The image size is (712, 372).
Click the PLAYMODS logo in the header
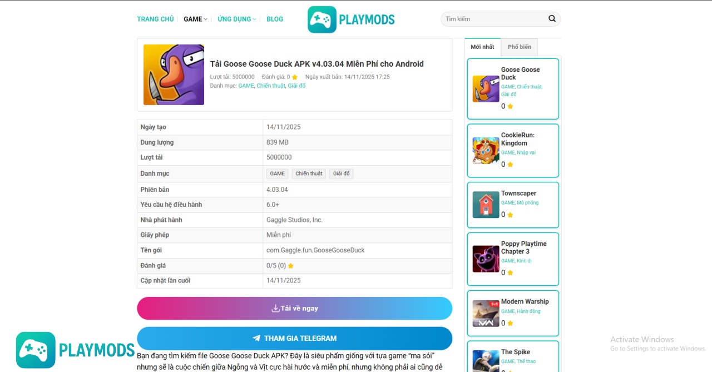[x=351, y=19]
